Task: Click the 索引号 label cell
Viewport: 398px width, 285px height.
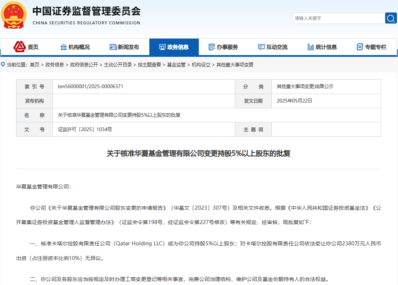Action: [x=34, y=87]
